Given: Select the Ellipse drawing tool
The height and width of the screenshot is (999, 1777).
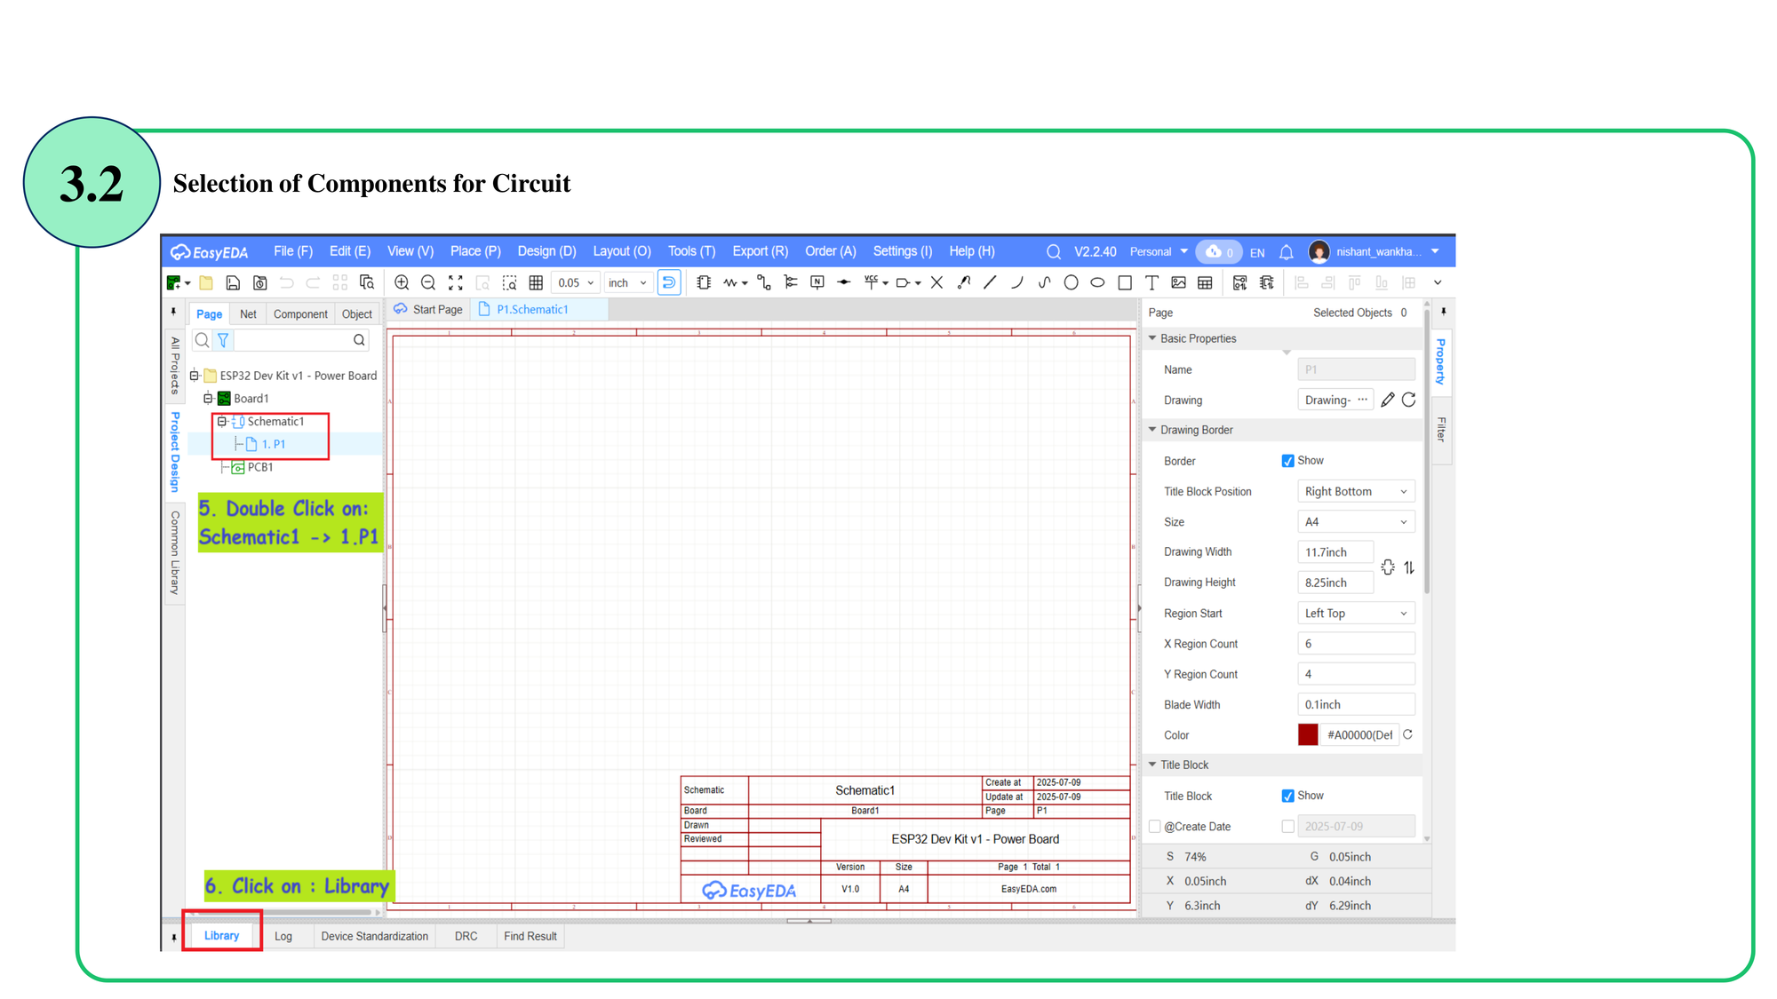Looking at the screenshot, I should [x=1097, y=282].
